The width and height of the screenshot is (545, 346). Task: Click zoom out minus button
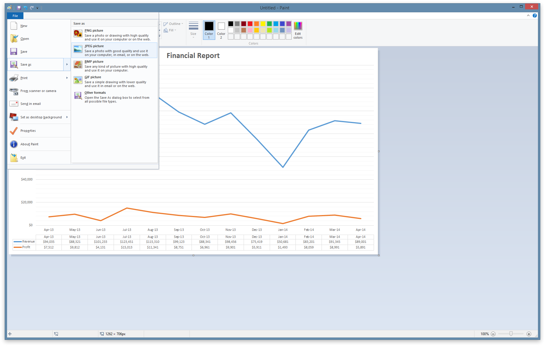[x=493, y=334]
